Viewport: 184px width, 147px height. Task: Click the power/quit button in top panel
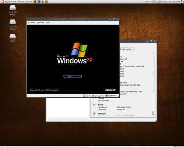(183, 1)
